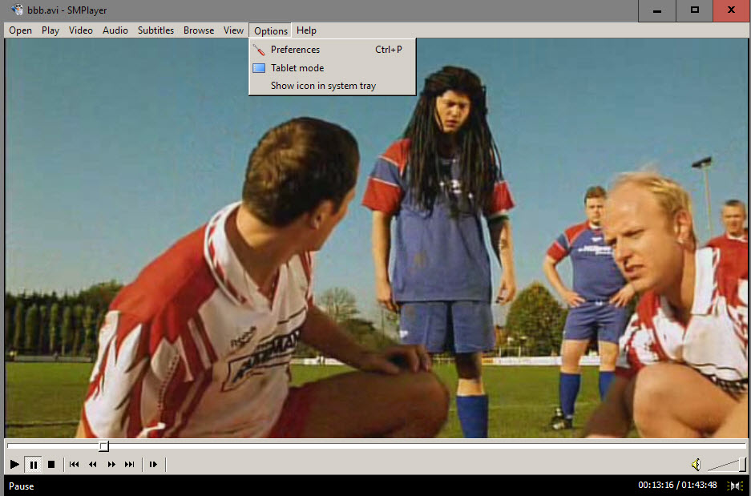Open the Help menu

306,30
